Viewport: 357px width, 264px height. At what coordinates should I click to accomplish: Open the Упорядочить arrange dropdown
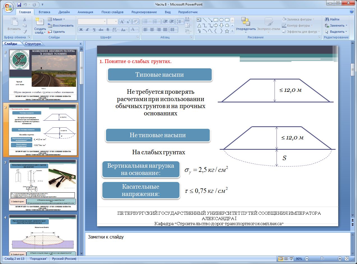click(x=246, y=25)
